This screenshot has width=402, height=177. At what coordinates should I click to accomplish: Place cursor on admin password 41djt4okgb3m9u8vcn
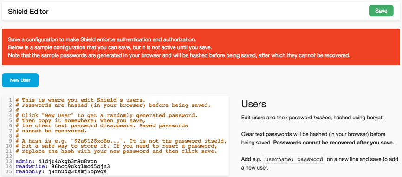pos(68,161)
